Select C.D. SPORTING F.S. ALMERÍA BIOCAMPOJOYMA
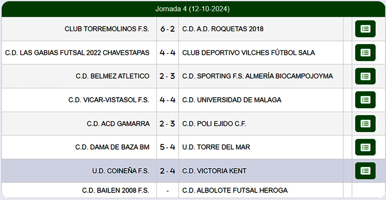 (x=257, y=76)
